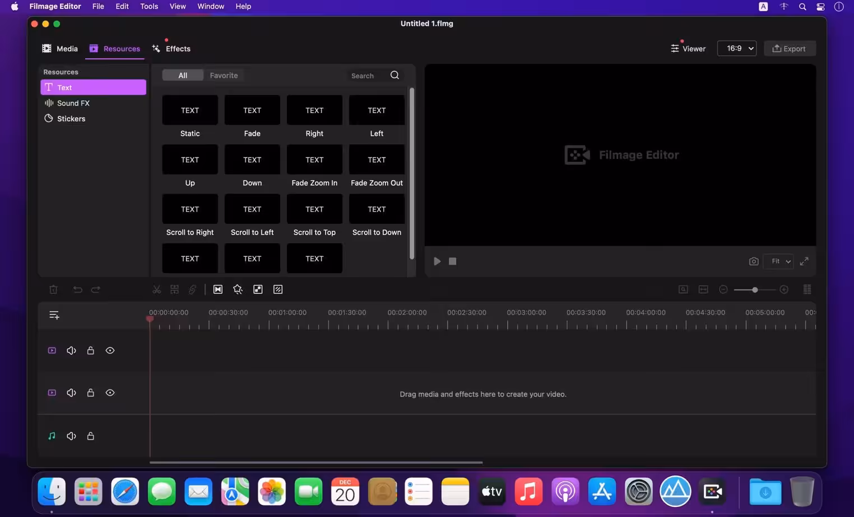Click the link/detach icon in the timeline toolbar
The image size is (854, 517).
pos(192,289)
